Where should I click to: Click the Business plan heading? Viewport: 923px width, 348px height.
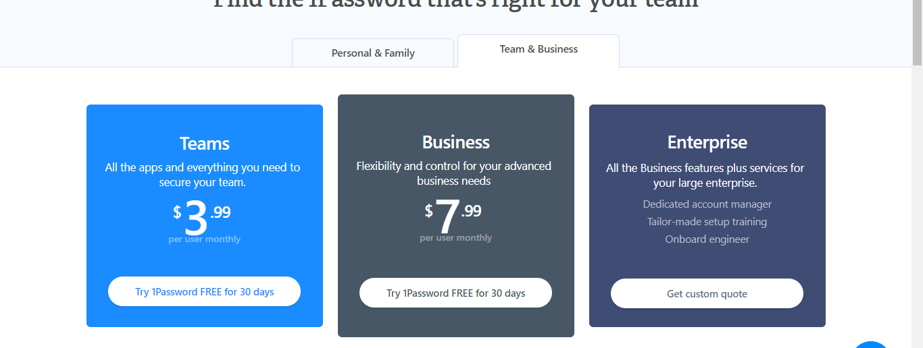tap(455, 142)
